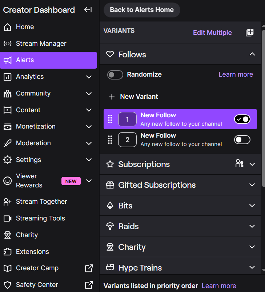Go Back to Alerts Home
The image size is (265, 292).
142,10
